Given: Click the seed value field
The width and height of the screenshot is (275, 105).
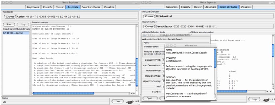Looking at the screenshot, I should (x=163, y=87).
